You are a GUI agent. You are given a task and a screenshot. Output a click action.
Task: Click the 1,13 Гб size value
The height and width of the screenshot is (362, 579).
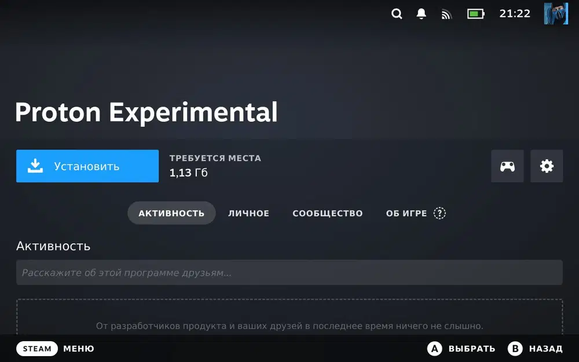click(x=189, y=173)
